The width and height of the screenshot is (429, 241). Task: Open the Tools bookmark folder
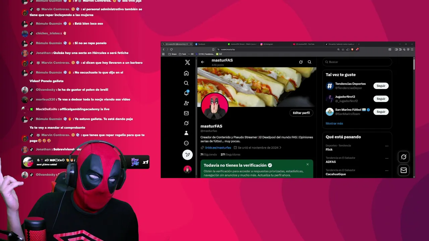point(183,54)
